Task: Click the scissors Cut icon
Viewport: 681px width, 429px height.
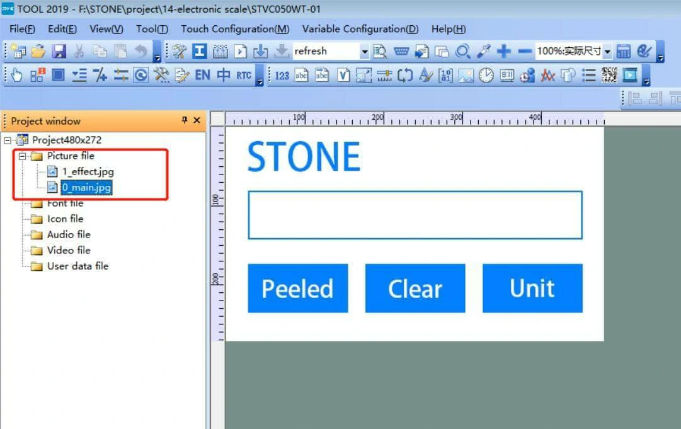Action: point(79,51)
